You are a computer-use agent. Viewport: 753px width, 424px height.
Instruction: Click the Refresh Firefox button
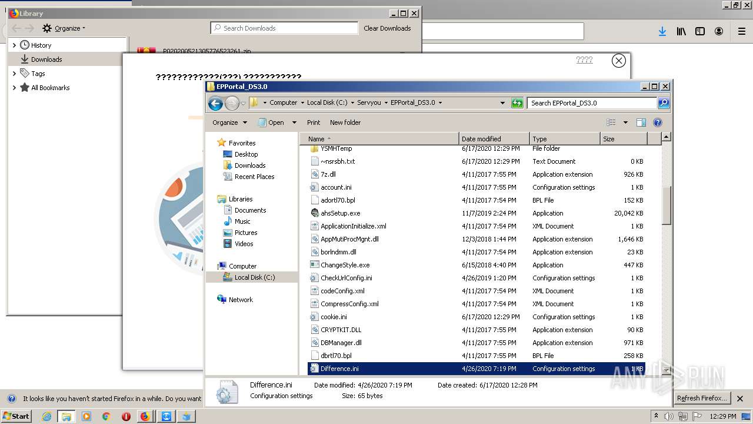(x=702, y=398)
